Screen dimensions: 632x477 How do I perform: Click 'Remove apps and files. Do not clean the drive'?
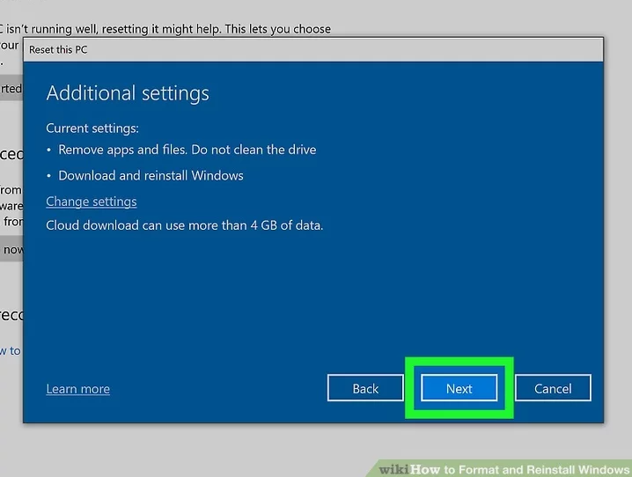click(187, 150)
